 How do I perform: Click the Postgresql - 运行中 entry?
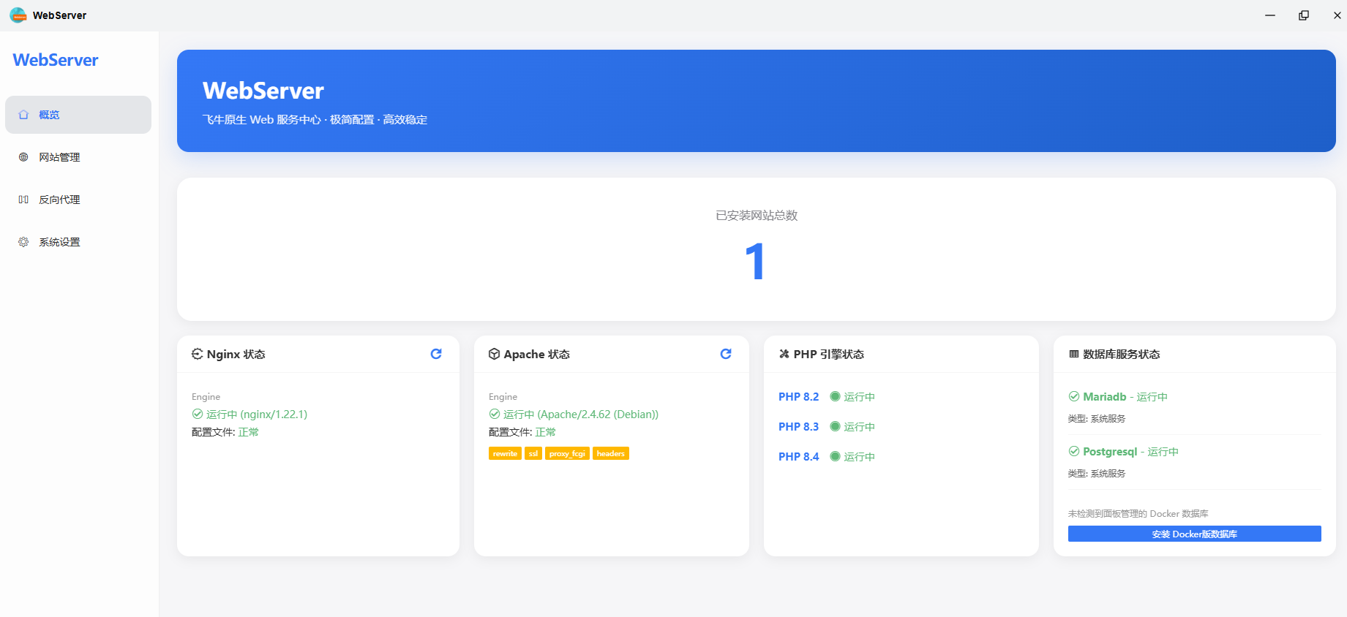click(x=1131, y=451)
